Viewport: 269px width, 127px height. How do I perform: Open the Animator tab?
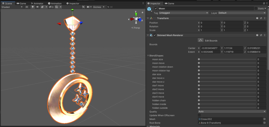pos(37,3)
